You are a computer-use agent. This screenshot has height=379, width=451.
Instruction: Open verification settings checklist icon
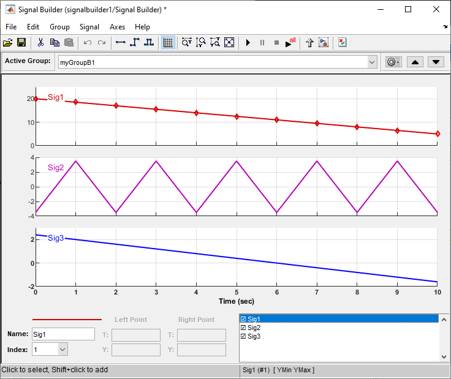(x=343, y=42)
